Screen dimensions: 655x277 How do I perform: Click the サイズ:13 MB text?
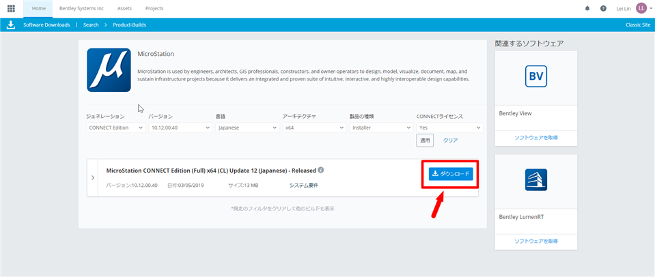tap(243, 185)
